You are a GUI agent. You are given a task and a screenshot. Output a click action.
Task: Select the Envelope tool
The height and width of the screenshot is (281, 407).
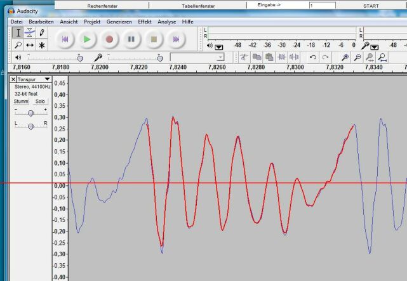coord(29,32)
